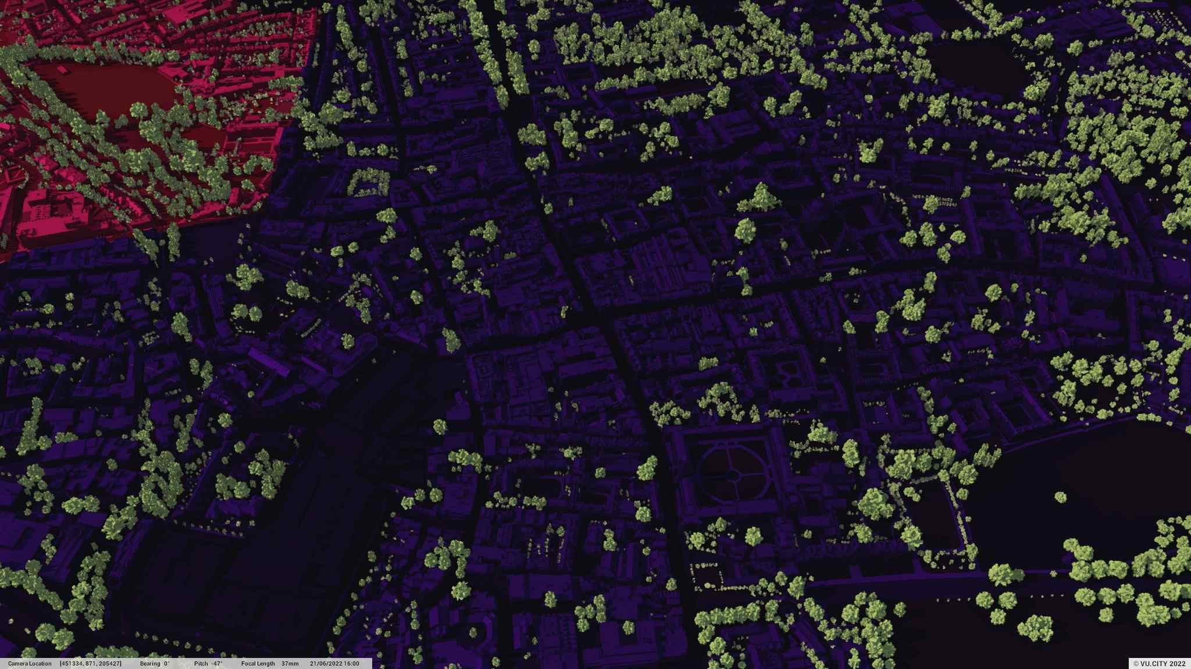Click the 37mm focal length value
Viewport: 1191px width, 669px height.
[x=290, y=663]
